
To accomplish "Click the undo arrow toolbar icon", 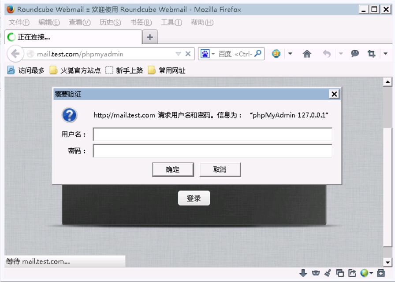I will [x=327, y=54].
